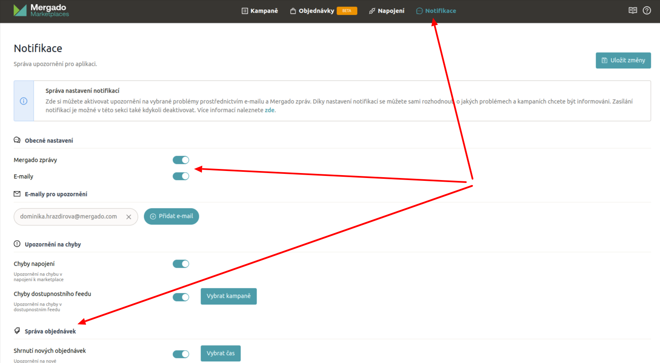660x363 pixels.
Task: Click the envelope icon beside E-maily pro upozornění
Action: (x=17, y=194)
